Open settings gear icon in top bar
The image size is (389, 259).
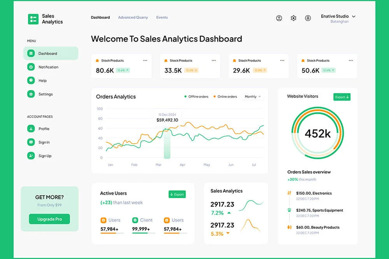(x=293, y=18)
